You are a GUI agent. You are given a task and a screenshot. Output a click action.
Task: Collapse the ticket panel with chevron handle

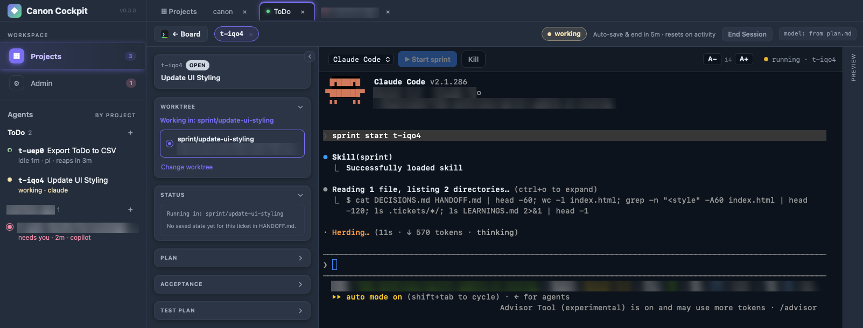[310, 56]
